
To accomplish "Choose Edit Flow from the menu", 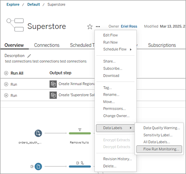I will click(x=111, y=35).
